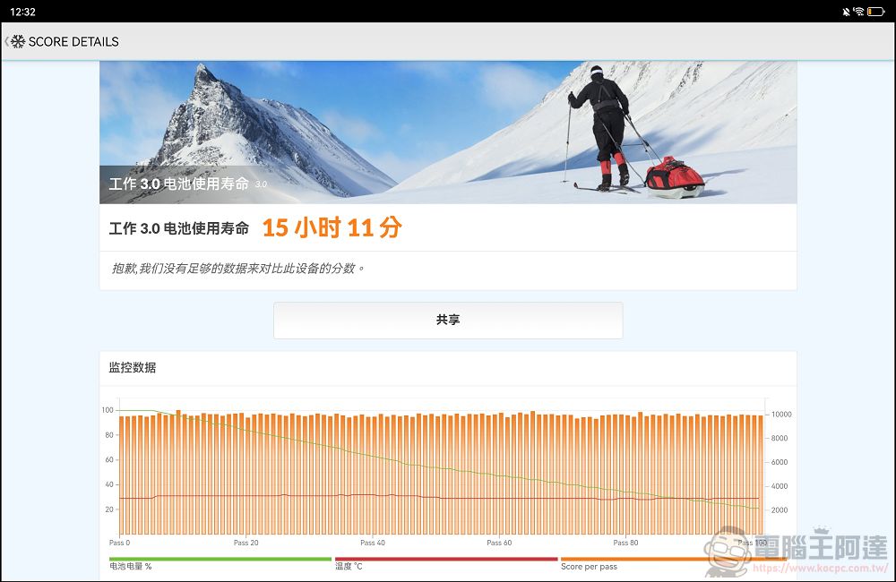The height and width of the screenshot is (582, 896).
Task: Tap the Pass 40 axis label
Action: [373, 543]
